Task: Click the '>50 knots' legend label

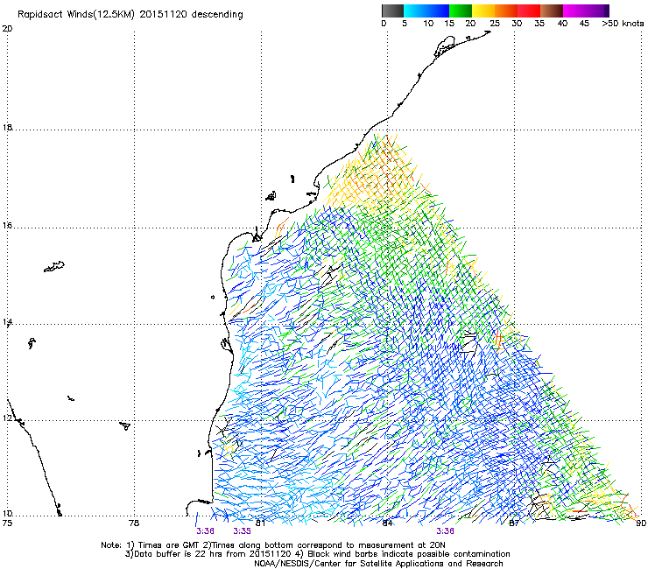Action: 623,24
